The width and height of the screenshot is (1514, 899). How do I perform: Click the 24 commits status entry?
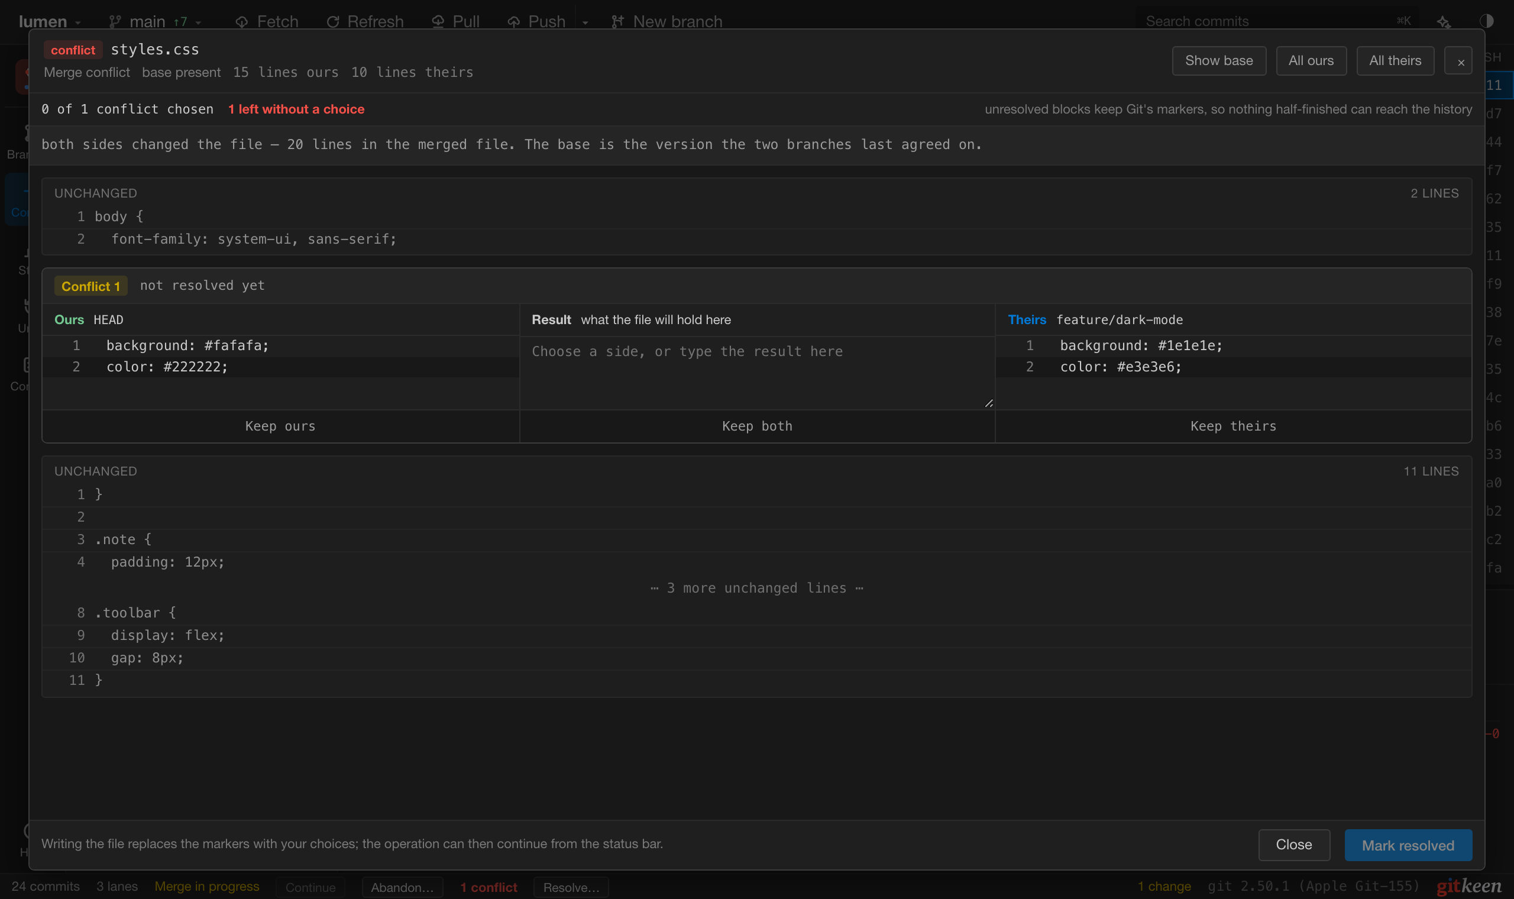(46, 886)
